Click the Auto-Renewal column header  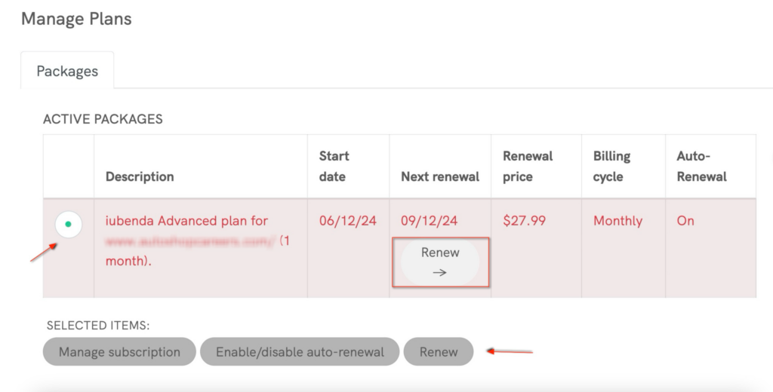click(x=701, y=166)
